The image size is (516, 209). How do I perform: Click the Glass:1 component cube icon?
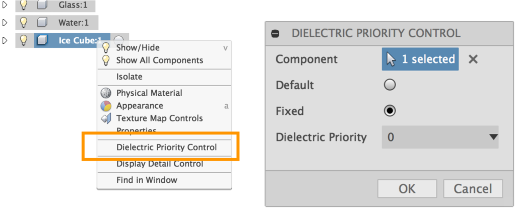click(42, 5)
